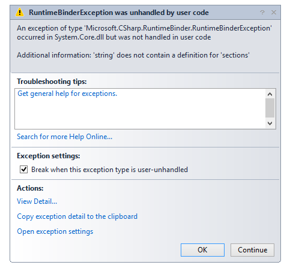The image size is (290, 268).
Task: Click the Exception settings heading
Action: coord(49,156)
